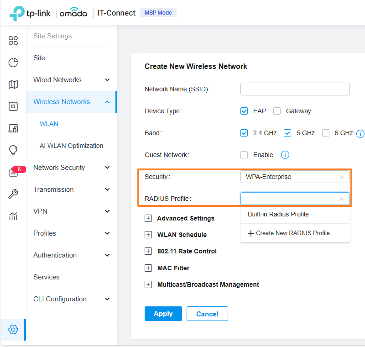Open the Logs icon with badge
Image resolution: width=365 pixels, height=347 pixels.
pyautogui.click(x=13, y=172)
